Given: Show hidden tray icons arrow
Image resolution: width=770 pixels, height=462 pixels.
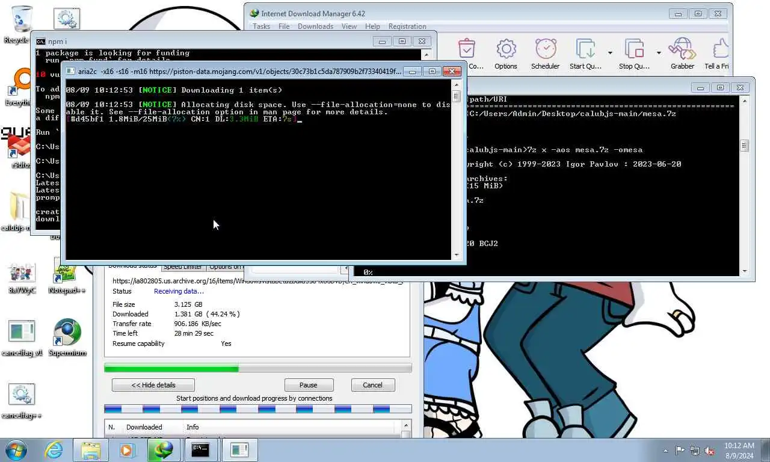Looking at the screenshot, I should pyautogui.click(x=665, y=451).
